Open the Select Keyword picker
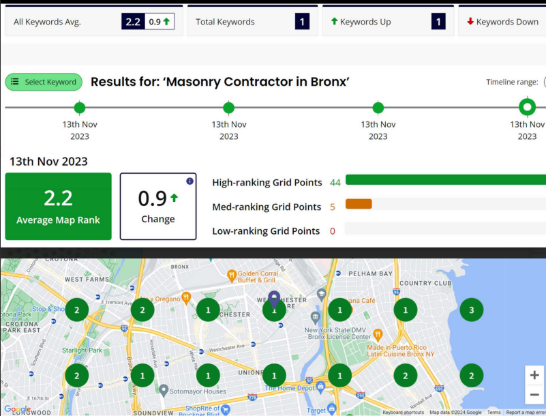Image resolution: width=546 pixels, height=416 pixels. [44, 82]
